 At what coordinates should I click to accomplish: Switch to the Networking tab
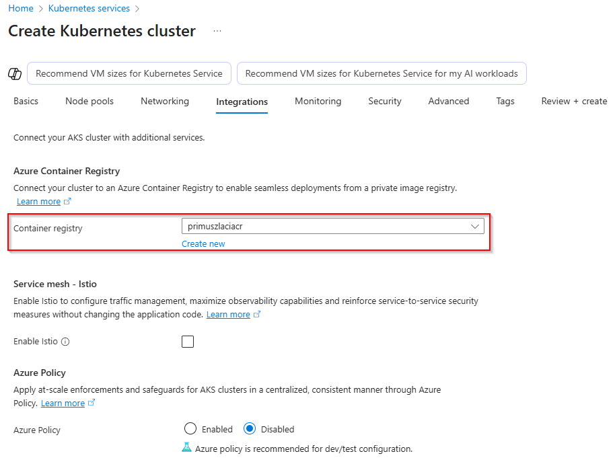coord(165,102)
